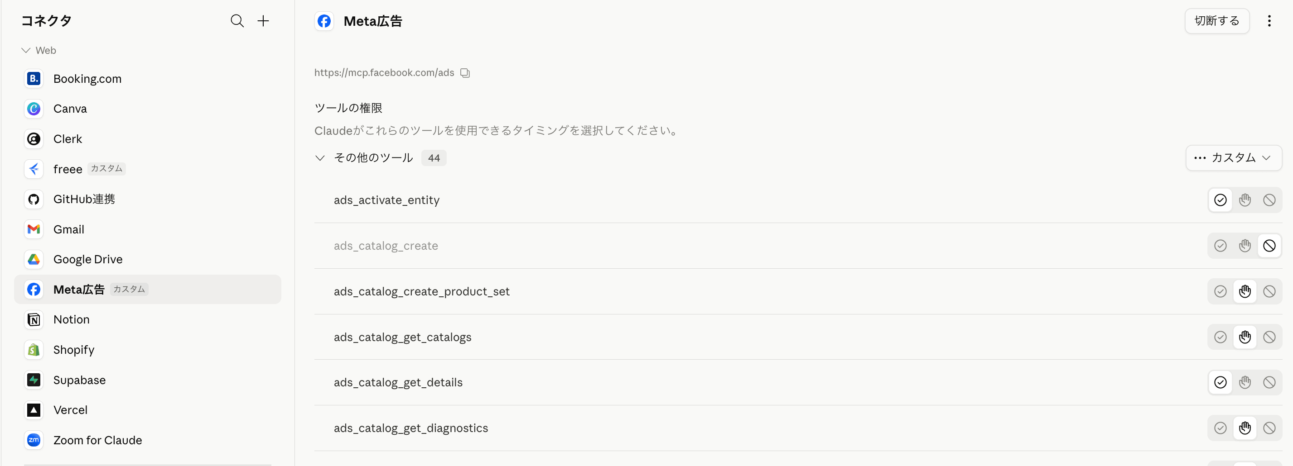Click the freee connector icon
Viewport: 1293px width, 466px height.
(34, 169)
